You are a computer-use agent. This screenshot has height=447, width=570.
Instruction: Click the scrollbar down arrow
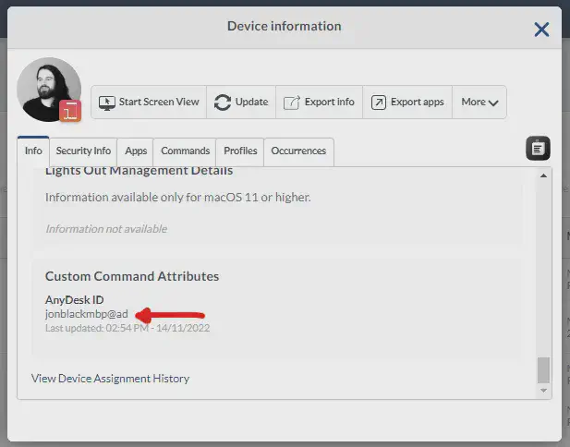point(543,391)
